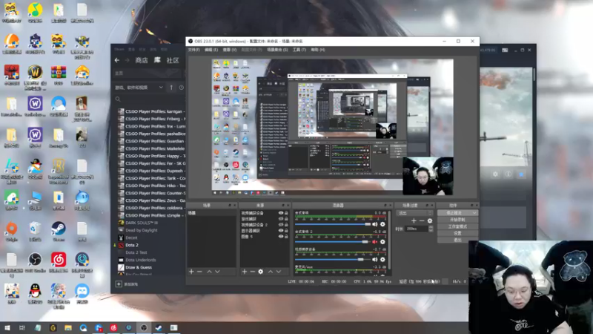Open the 工具(T) menu in OBS

[x=299, y=50]
